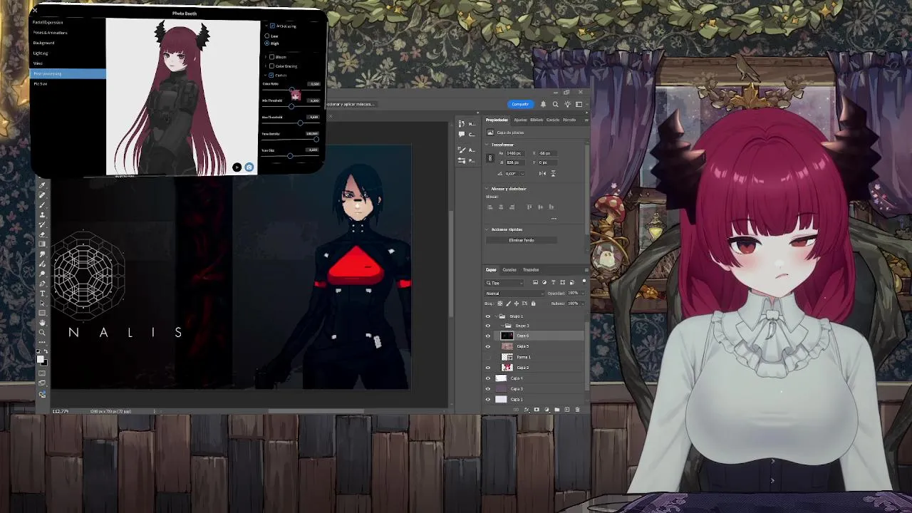The height and width of the screenshot is (513, 912).
Task: Select the Type tool in toolbar
Action: [42, 293]
